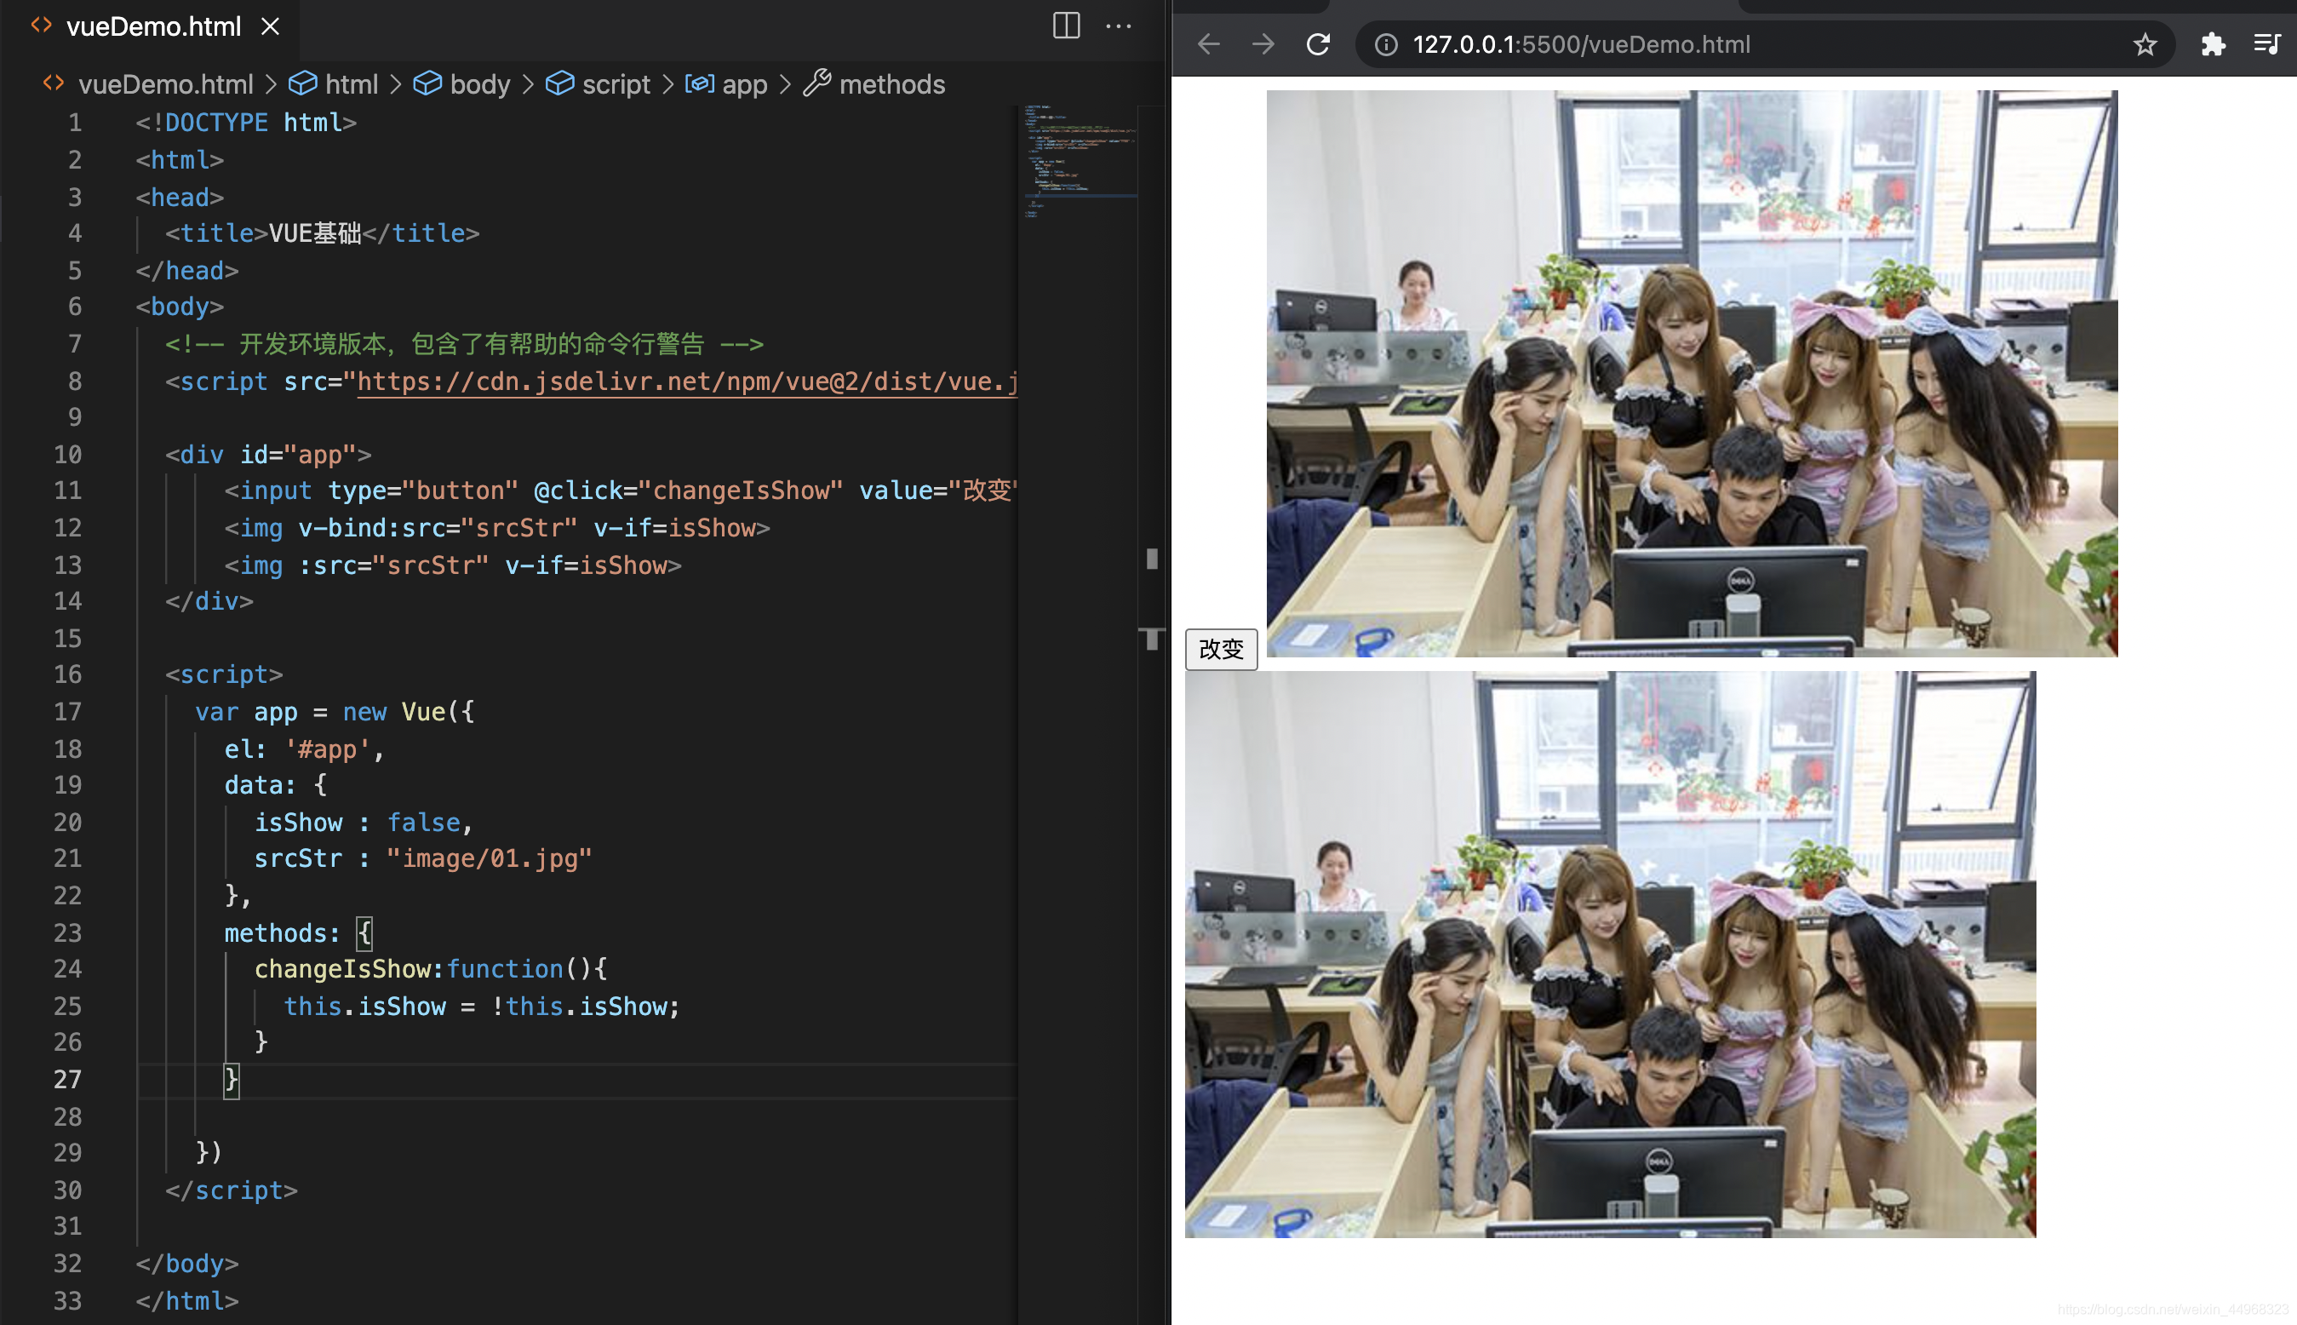The height and width of the screenshot is (1325, 2297).
Task: Click the Chinese comment on line 7
Action: 464,345
